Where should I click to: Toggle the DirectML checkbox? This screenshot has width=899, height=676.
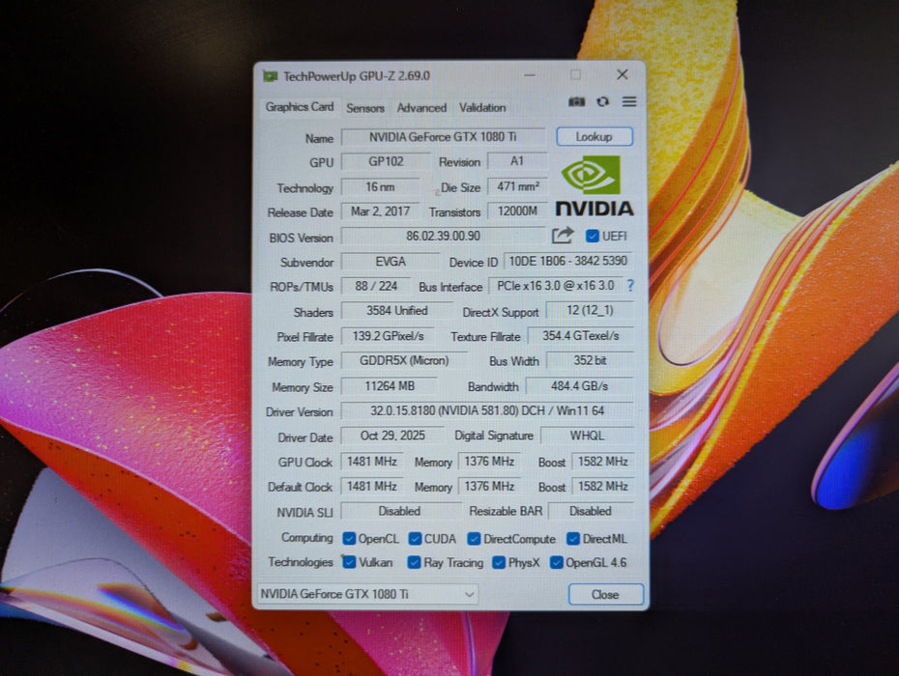[573, 539]
